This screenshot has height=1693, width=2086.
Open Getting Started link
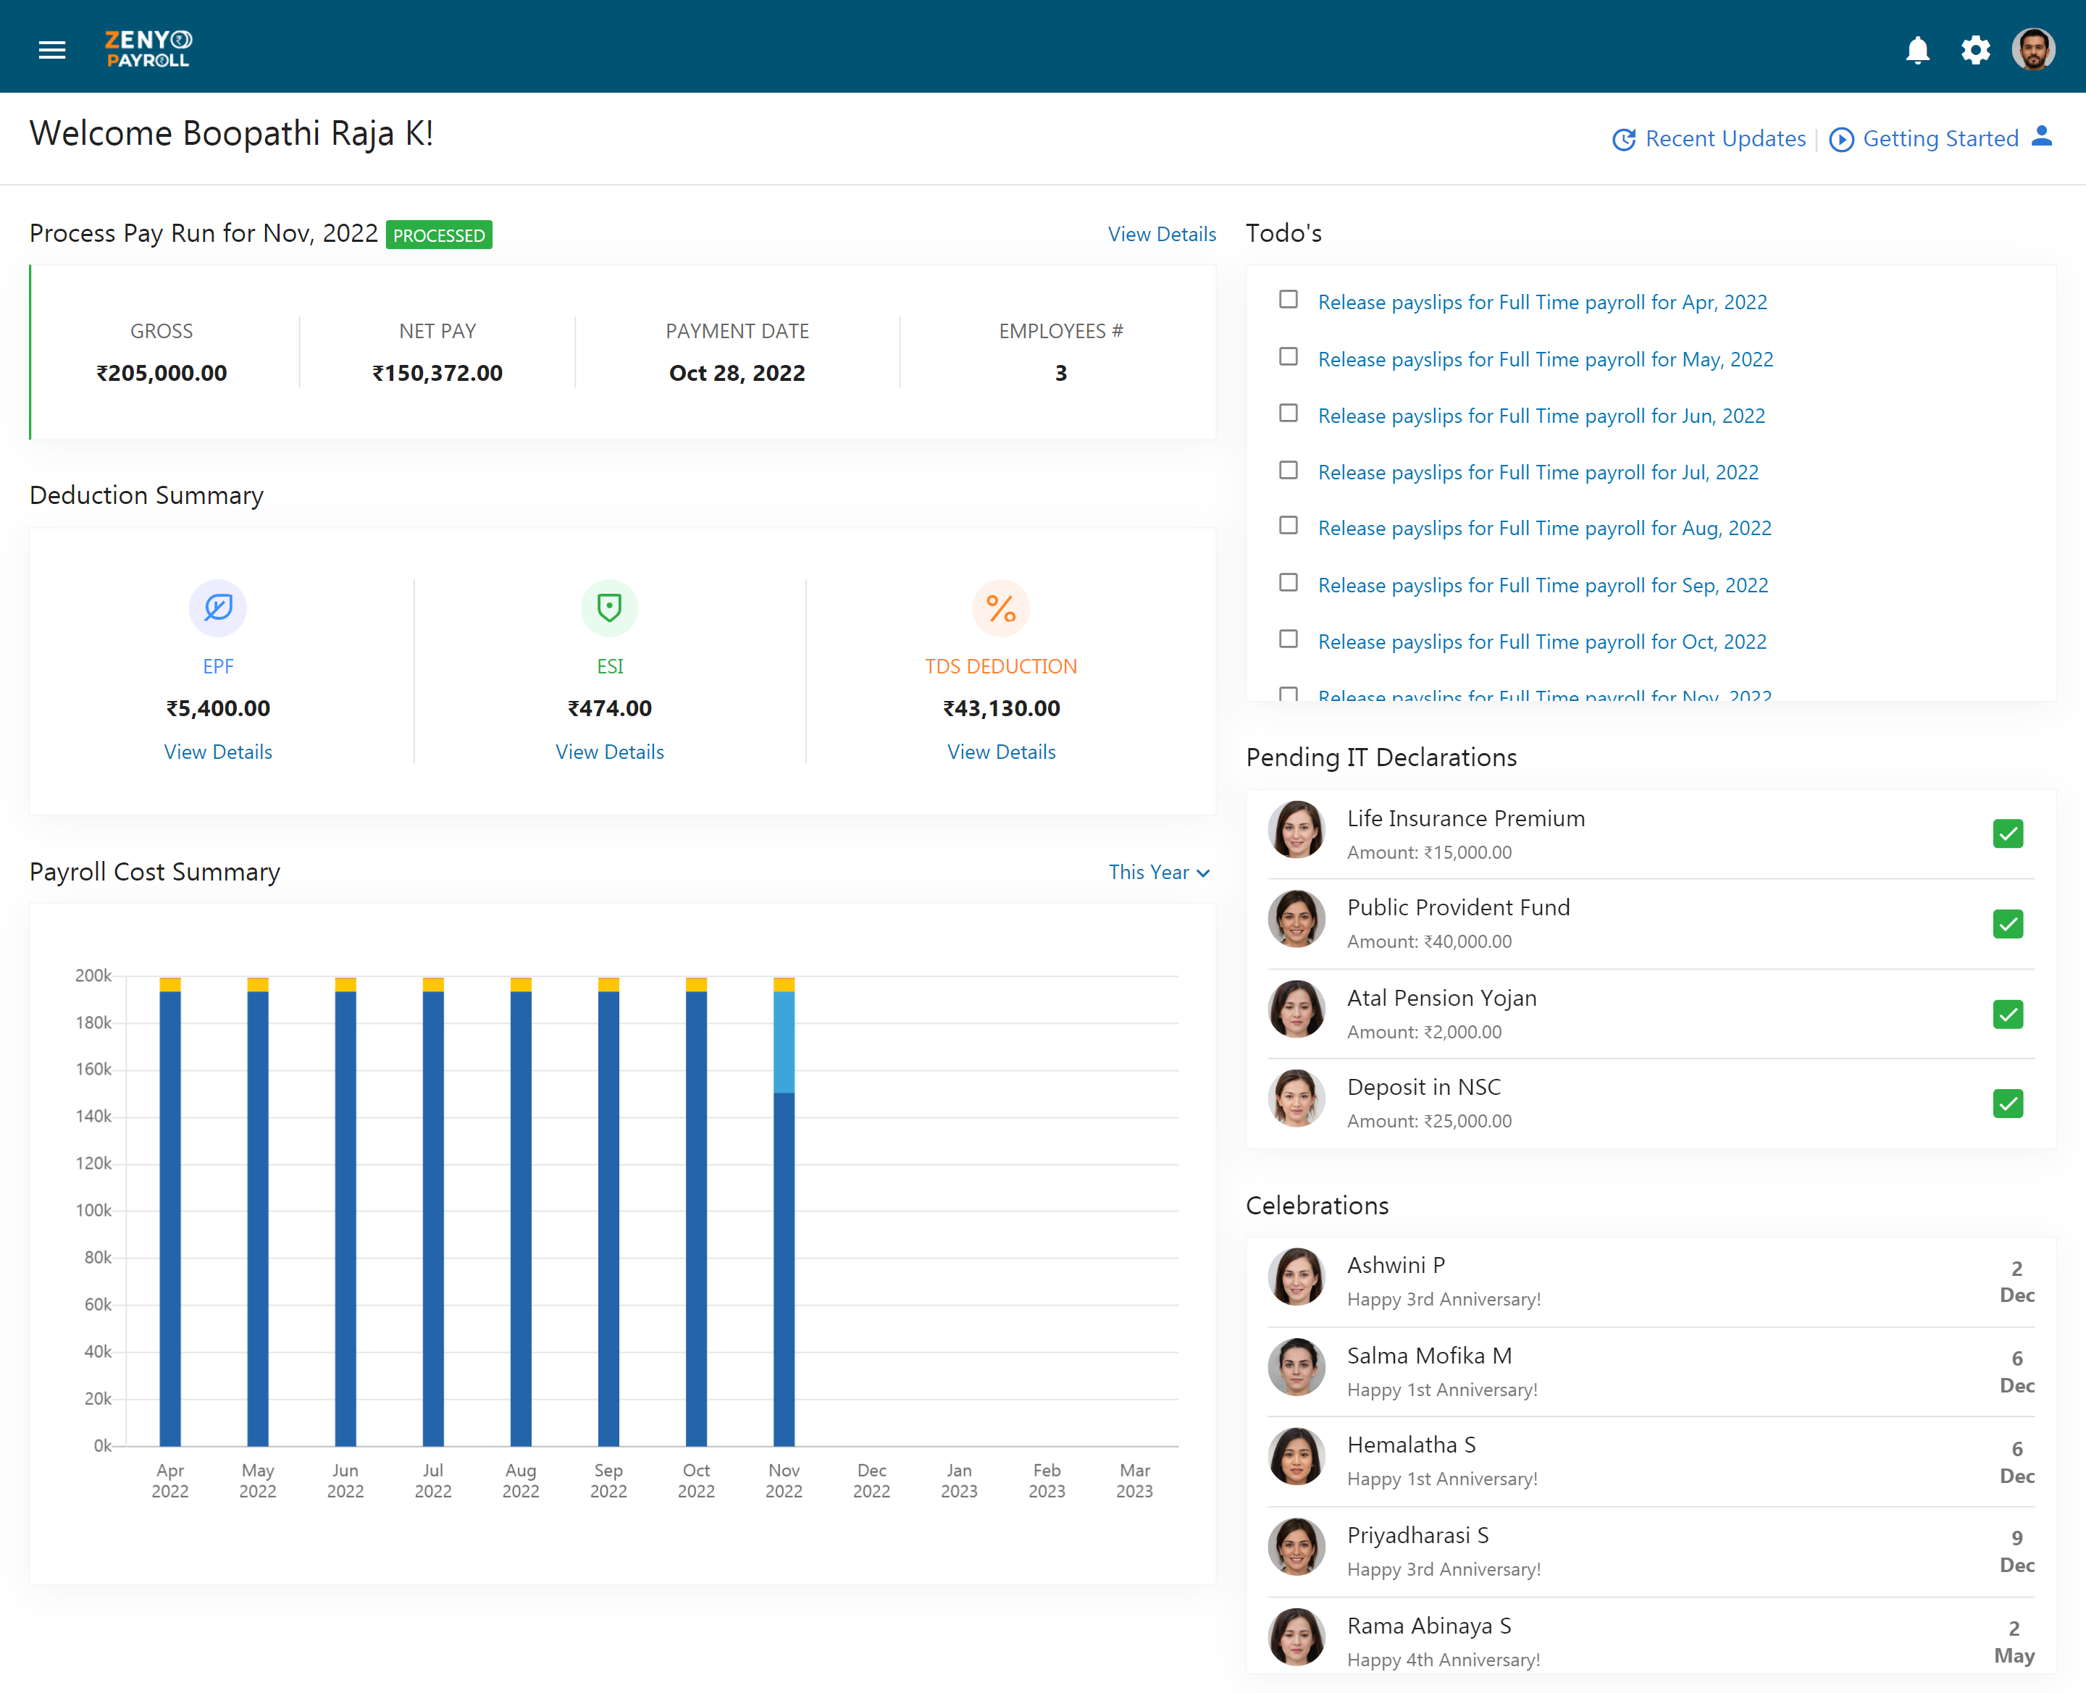point(1940,138)
